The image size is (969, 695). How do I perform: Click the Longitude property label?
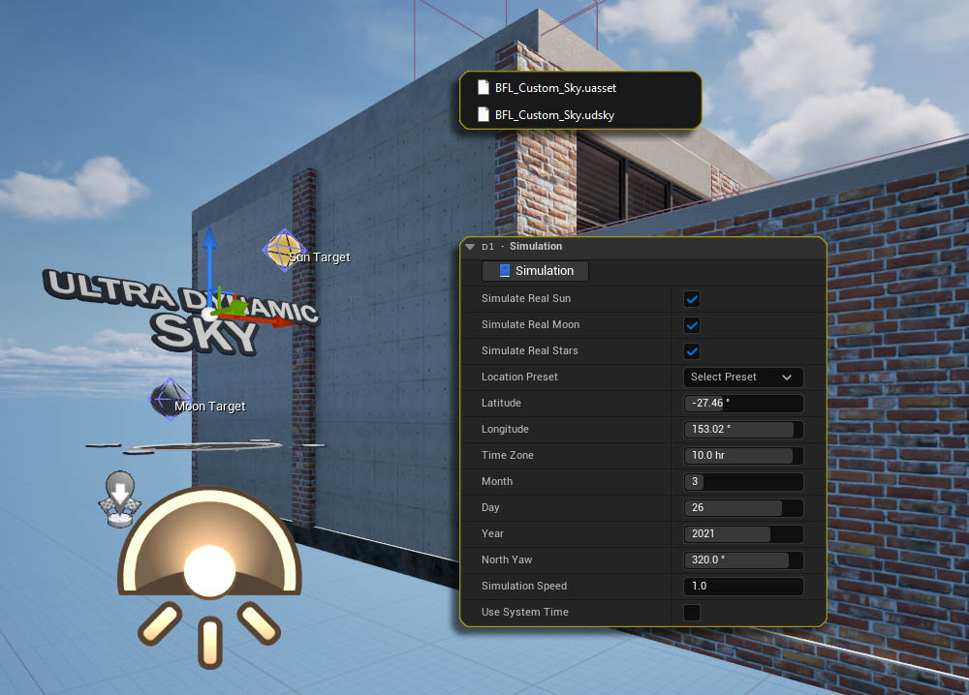[x=505, y=429]
